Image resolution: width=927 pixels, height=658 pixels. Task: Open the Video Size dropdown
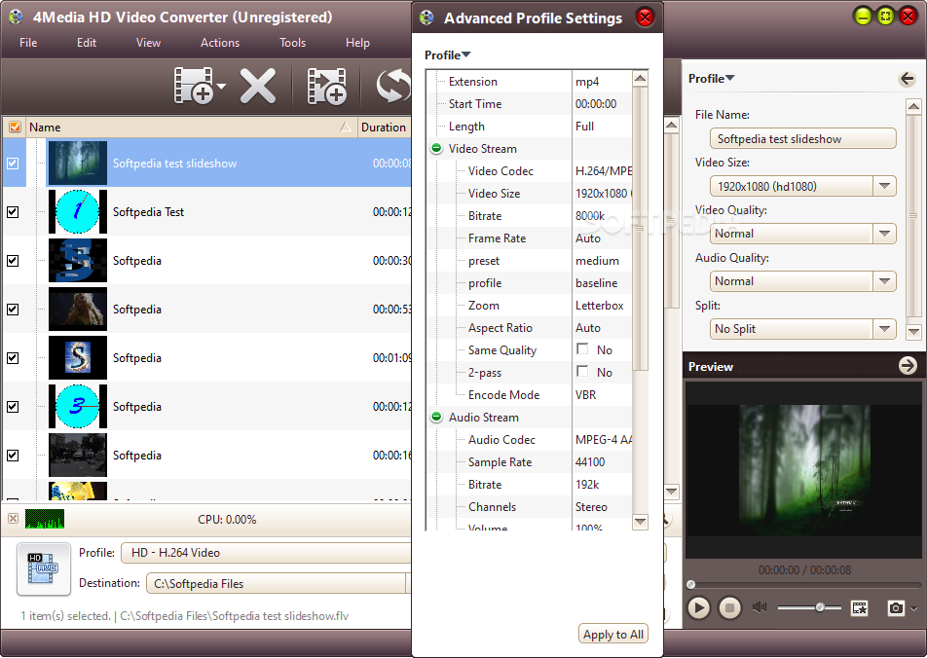tap(884, 186)
